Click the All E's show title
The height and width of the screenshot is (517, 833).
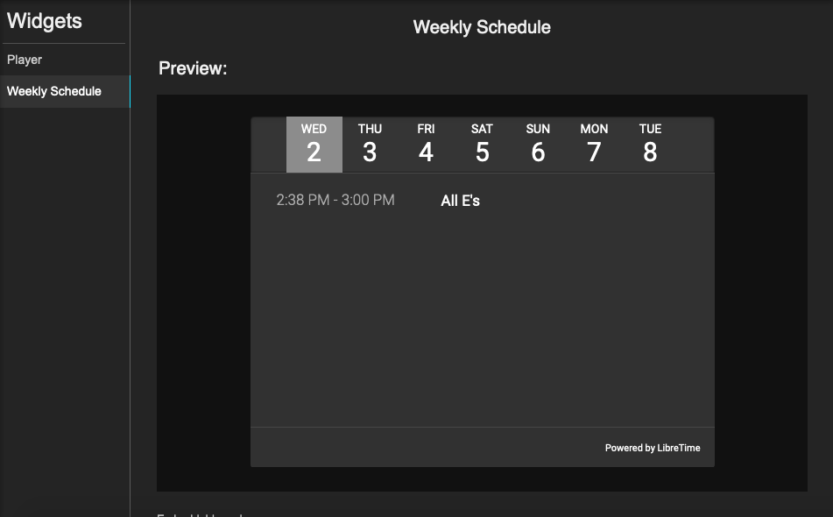click(460, 201)
